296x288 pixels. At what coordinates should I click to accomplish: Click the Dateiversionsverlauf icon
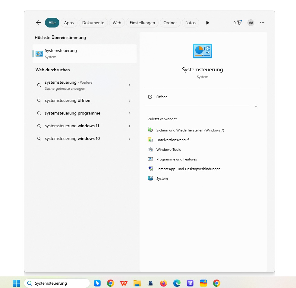click(x=150, y=140)
